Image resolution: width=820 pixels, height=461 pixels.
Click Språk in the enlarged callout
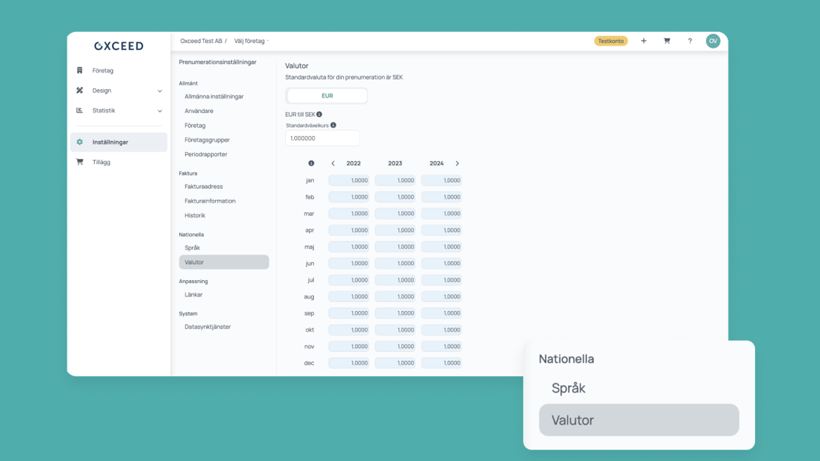pyautogui.click(x=569, y=388)
